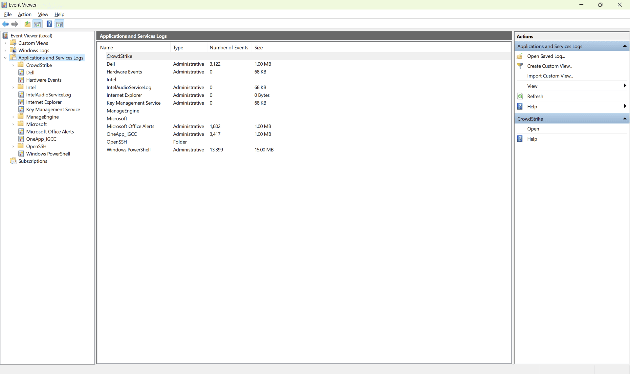This screenshot has width=630, height=374.
Task: Collapse the CrowdStrike actions section
Action: click(x=625, y=119)
